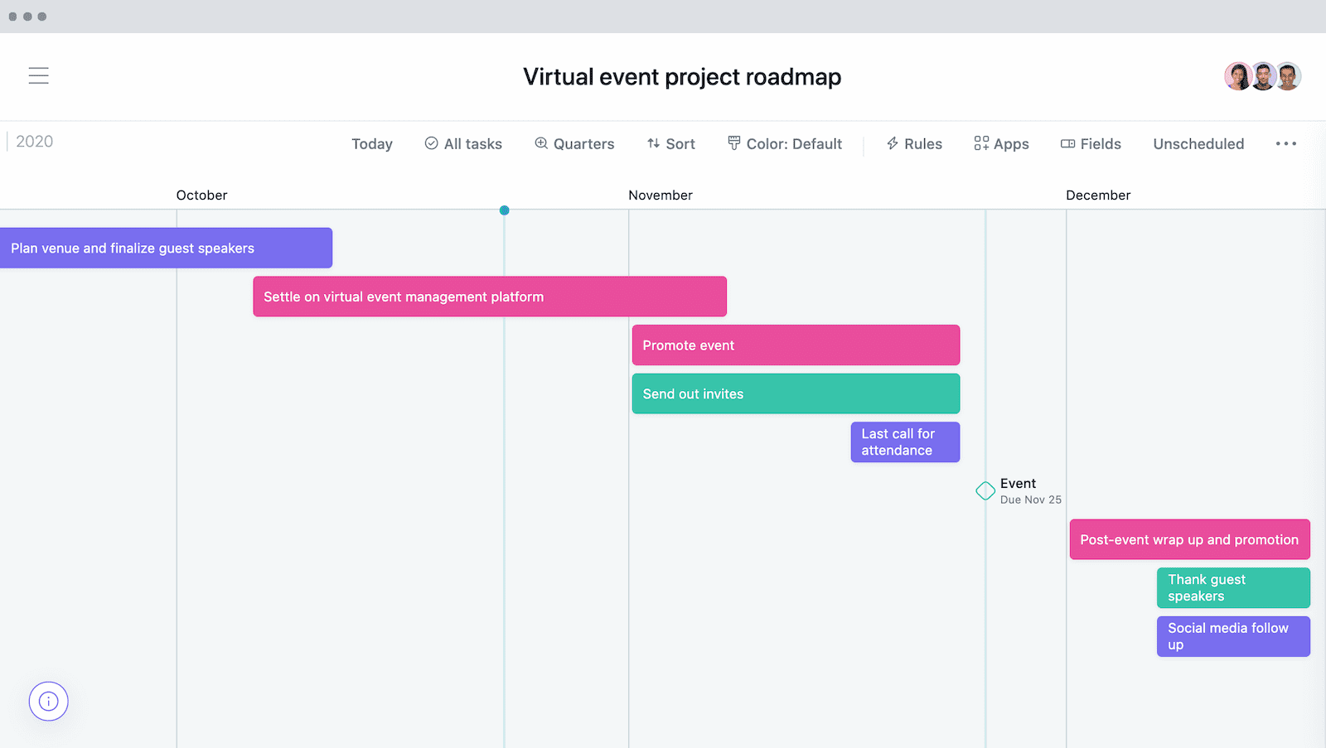Open the Sort options dropdown
Screen dimensions: 1326x748
[671, 144]
